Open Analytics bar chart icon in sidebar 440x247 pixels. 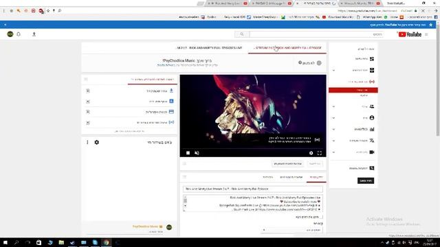pos(372,129)
